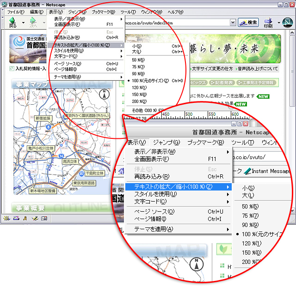Click the 千鳥町立体 label on the map

coord(94,173)
